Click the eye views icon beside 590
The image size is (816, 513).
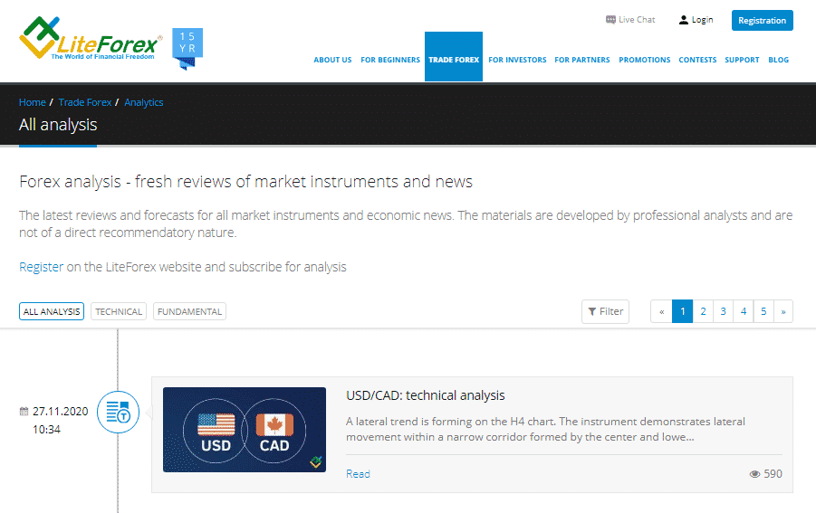754,474
